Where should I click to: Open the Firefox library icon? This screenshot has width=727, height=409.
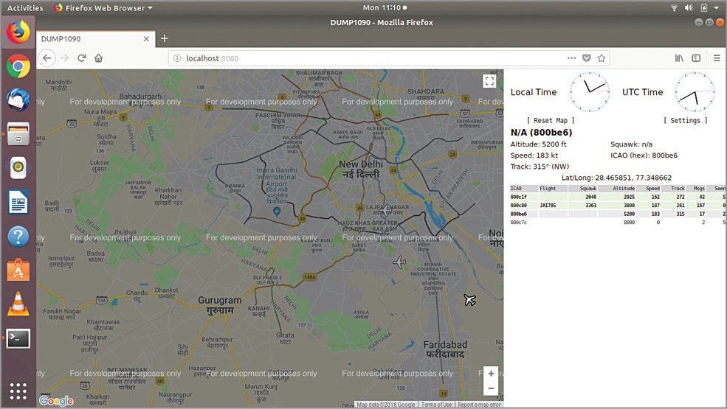pos(679,58)
